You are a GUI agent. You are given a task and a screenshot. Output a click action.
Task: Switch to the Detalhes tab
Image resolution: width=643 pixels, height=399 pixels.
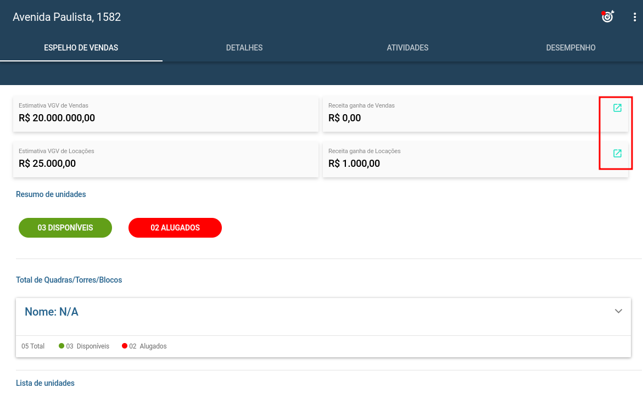tap(244, 48)
